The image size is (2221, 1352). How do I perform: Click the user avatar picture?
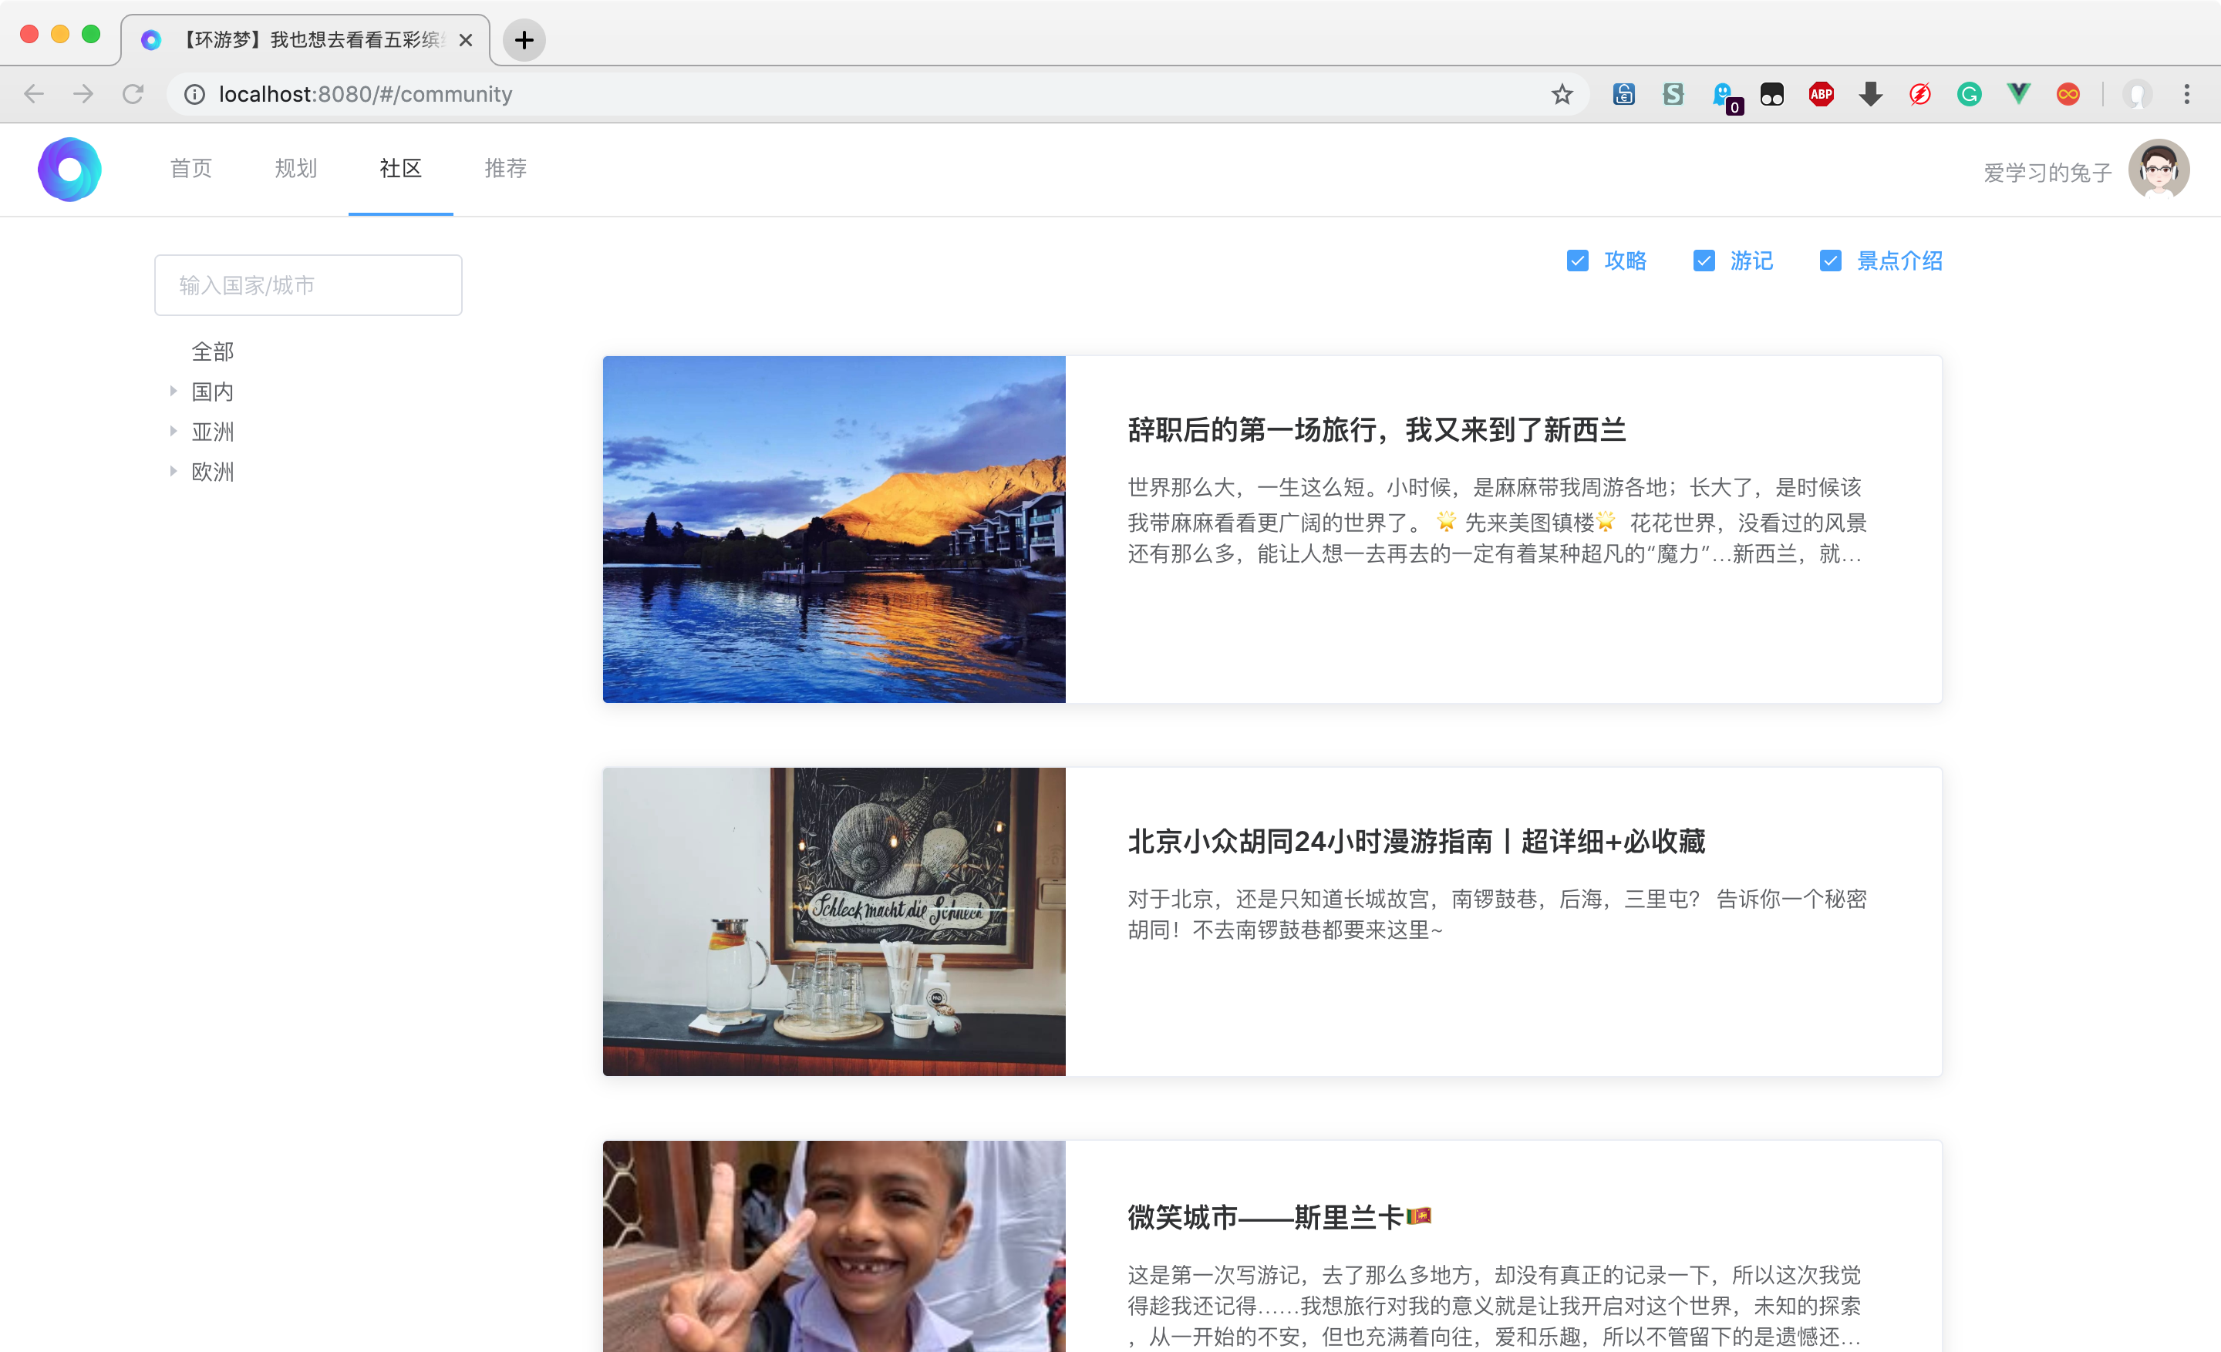(x=2158, y=170)
